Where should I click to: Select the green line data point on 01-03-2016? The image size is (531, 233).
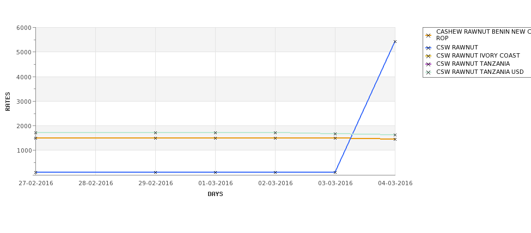click(x=215, y=133)
